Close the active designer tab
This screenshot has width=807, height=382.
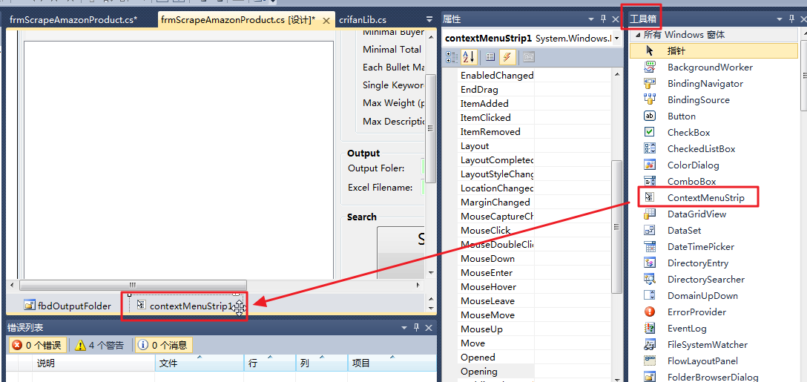(x=326, y=21)
